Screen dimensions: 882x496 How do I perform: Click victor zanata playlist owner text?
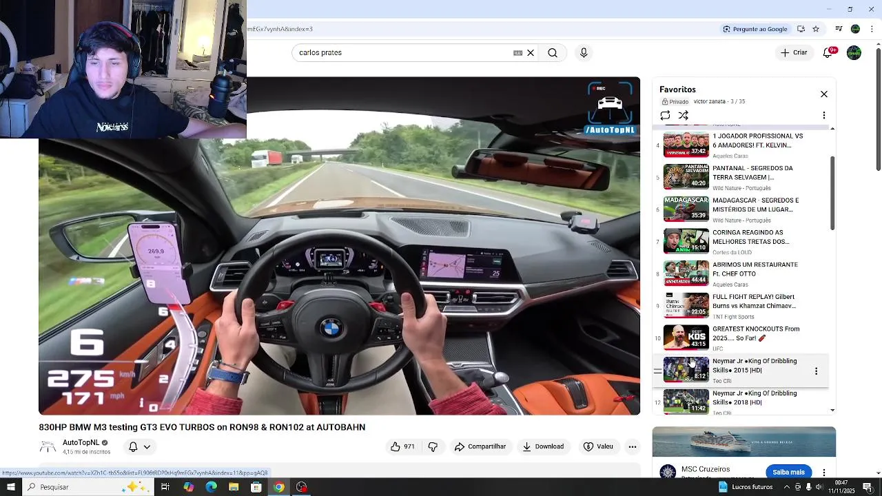(709, 101)
